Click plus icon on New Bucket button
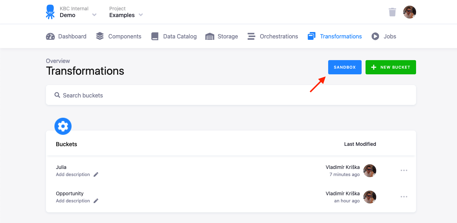This screenshot has width=457, height=223. coord(374,67)
